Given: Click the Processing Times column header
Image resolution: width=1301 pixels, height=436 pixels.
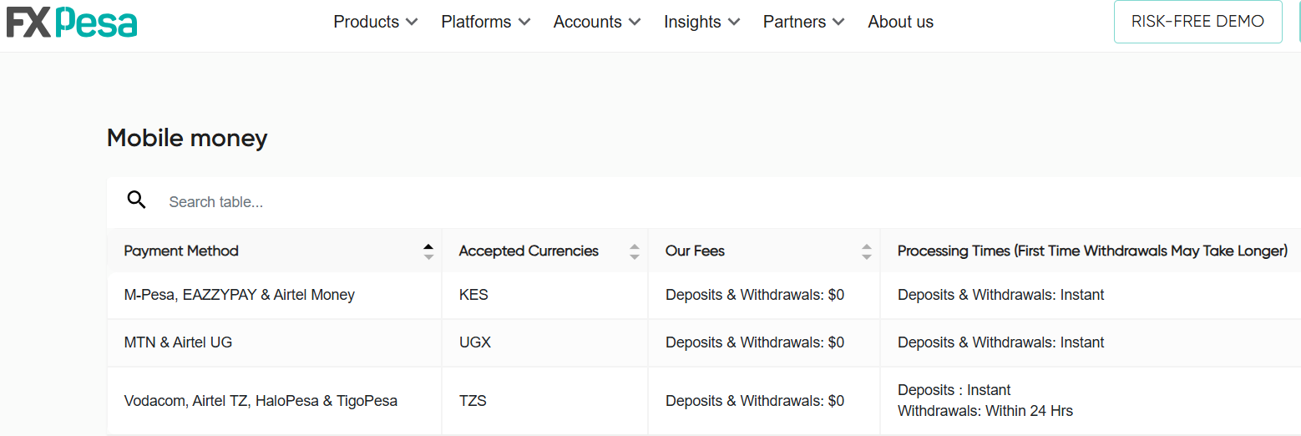Looking at the screenshot, I should coord(1092,251).
